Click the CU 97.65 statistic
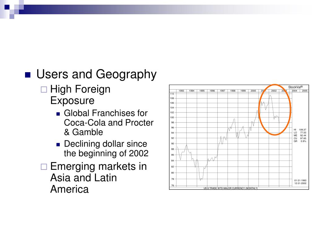317x238 pixels. (300, 139)
